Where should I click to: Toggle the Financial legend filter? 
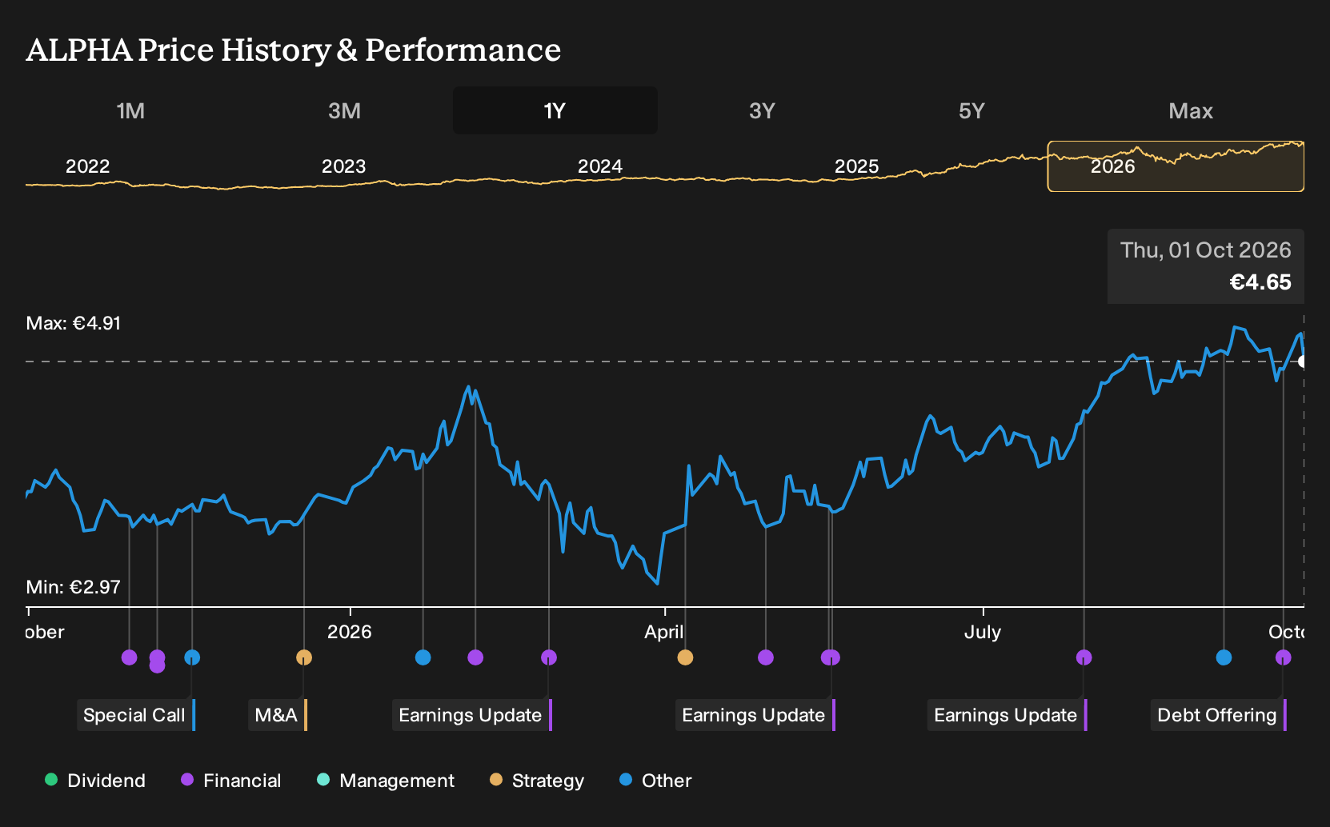[x=231, y=781]
